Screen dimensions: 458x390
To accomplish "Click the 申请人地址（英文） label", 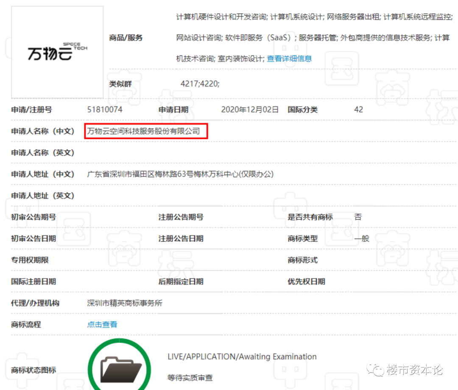I will [43, 196].
